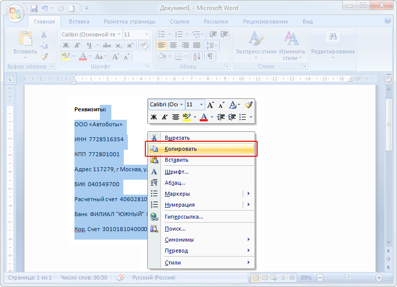Viewport: 397px width, 287px height.
Task: Toggle subscript x₂ formatting
Action: pyautogui.click(x=118, y=45)
